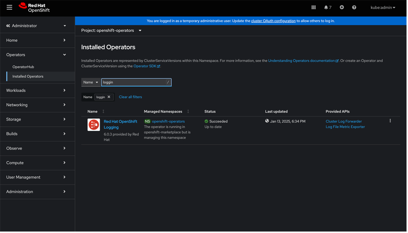Click the Clear all filters link
Screen dimensions: 408x233
(x=130, y=97)
